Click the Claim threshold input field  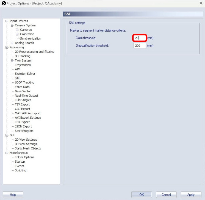139,38
